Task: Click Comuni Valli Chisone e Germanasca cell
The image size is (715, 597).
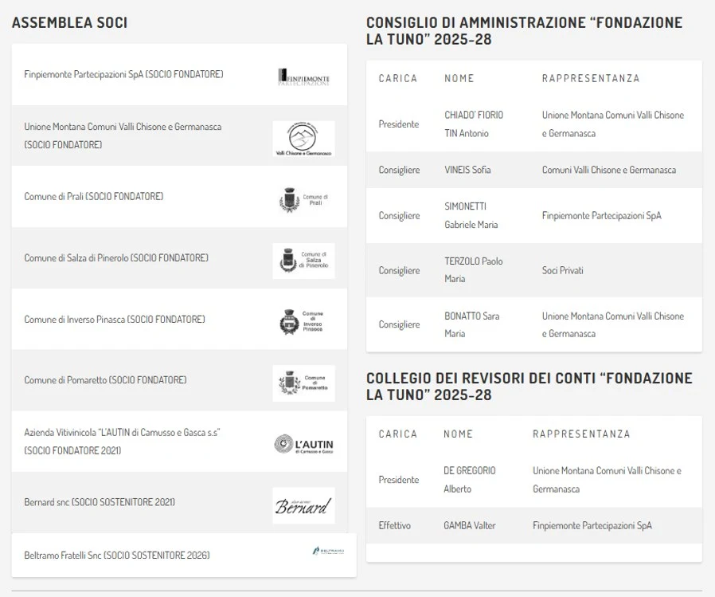Action: (609, 170)
